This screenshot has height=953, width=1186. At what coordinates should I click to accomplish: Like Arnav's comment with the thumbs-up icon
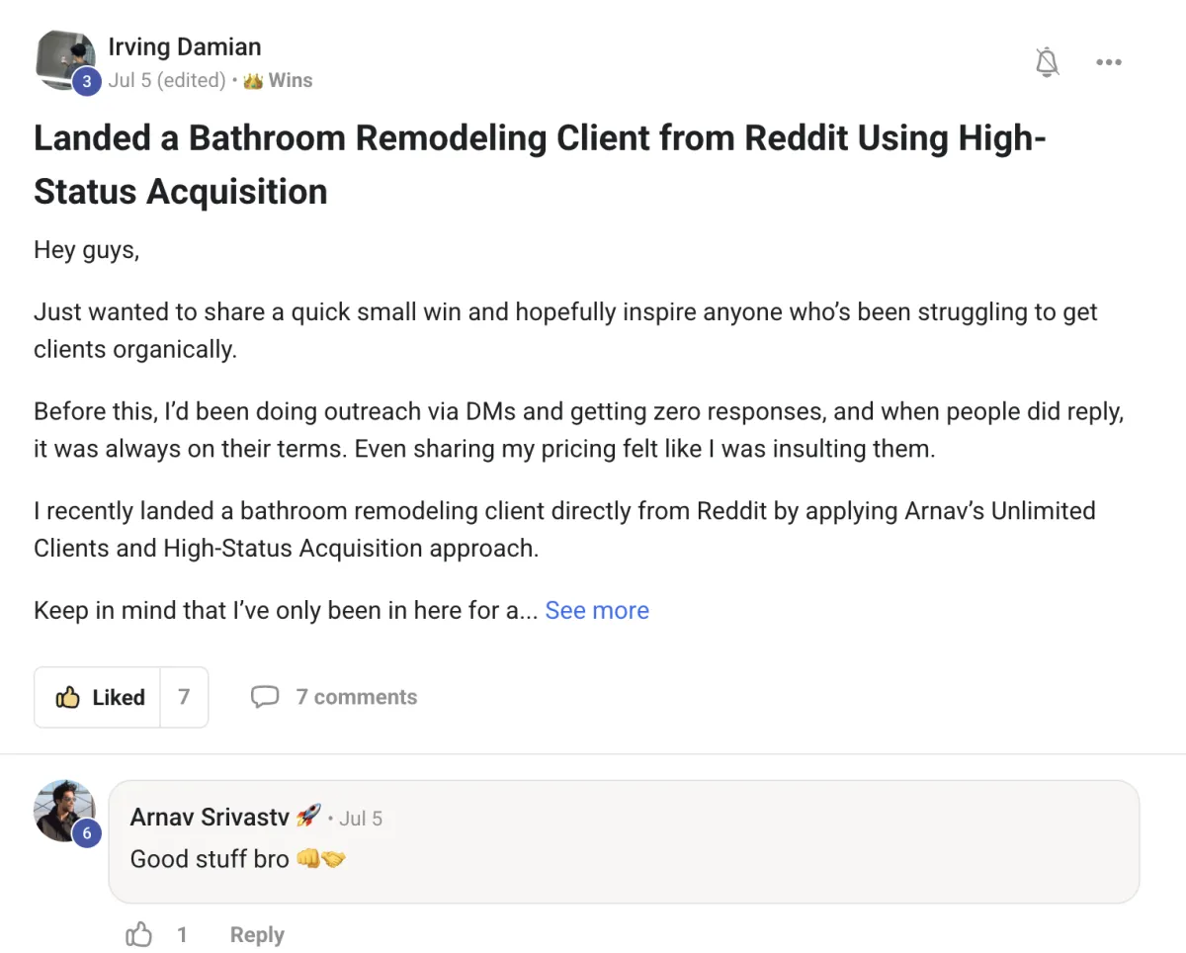[x=139, y=934]
